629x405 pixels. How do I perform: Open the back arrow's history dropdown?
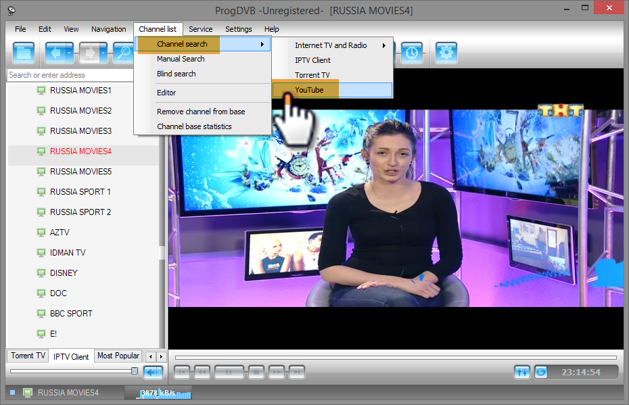click(x=70, y=53)
